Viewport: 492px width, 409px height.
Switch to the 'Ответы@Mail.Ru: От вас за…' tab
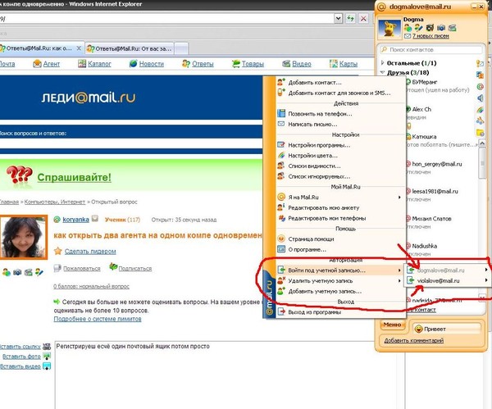(130, 48)
